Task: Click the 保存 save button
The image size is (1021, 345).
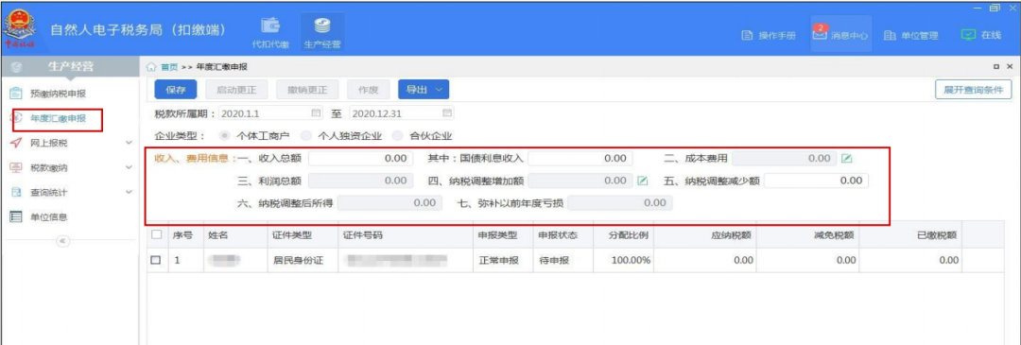Action: [177, 91]
